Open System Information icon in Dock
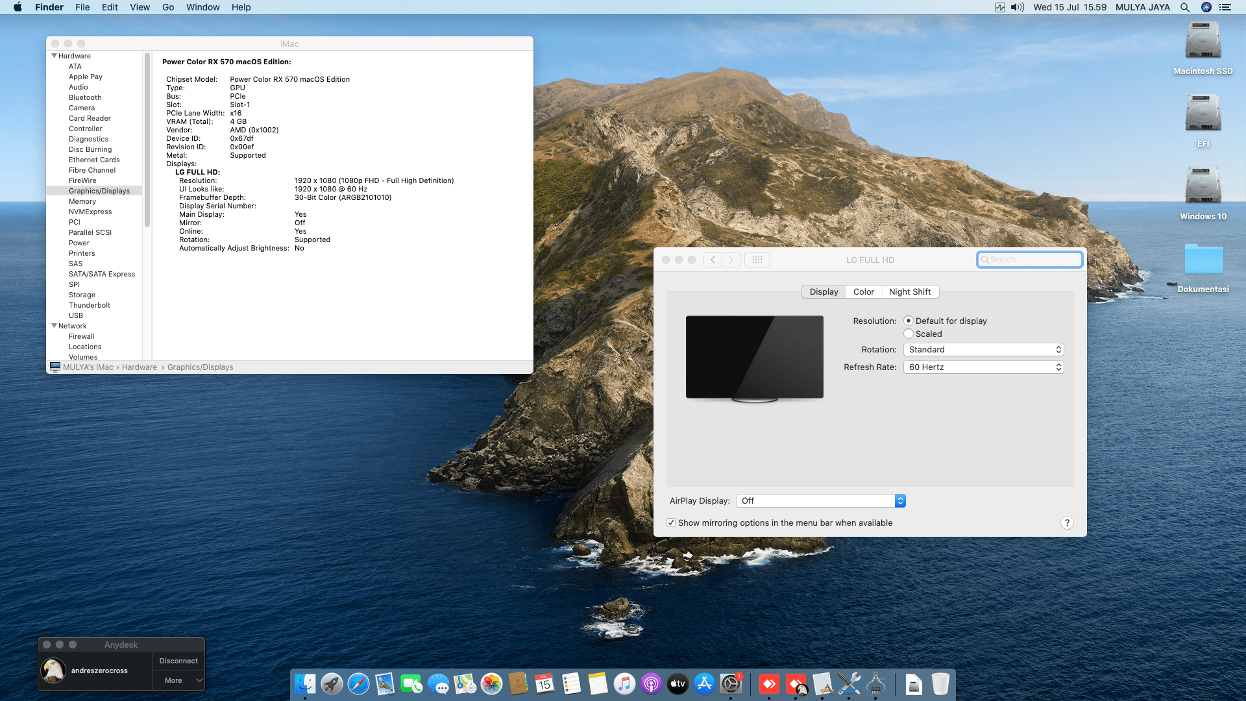This screenshot has width=1246, height=701. (x=875, y=683)
